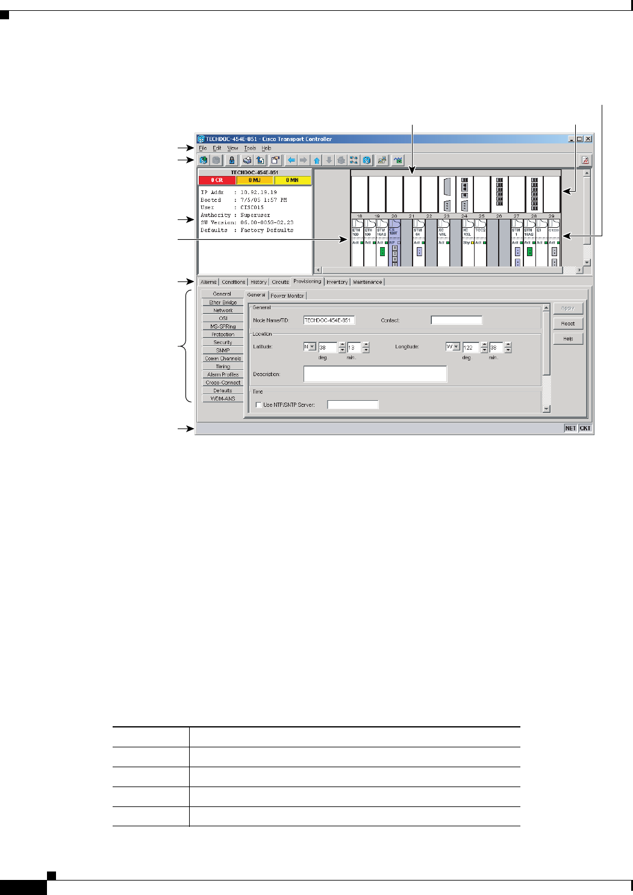This screenshot has height=895, width=633.
Task: Click the Export toolbar icon
Action: click(x=260, y=160)
